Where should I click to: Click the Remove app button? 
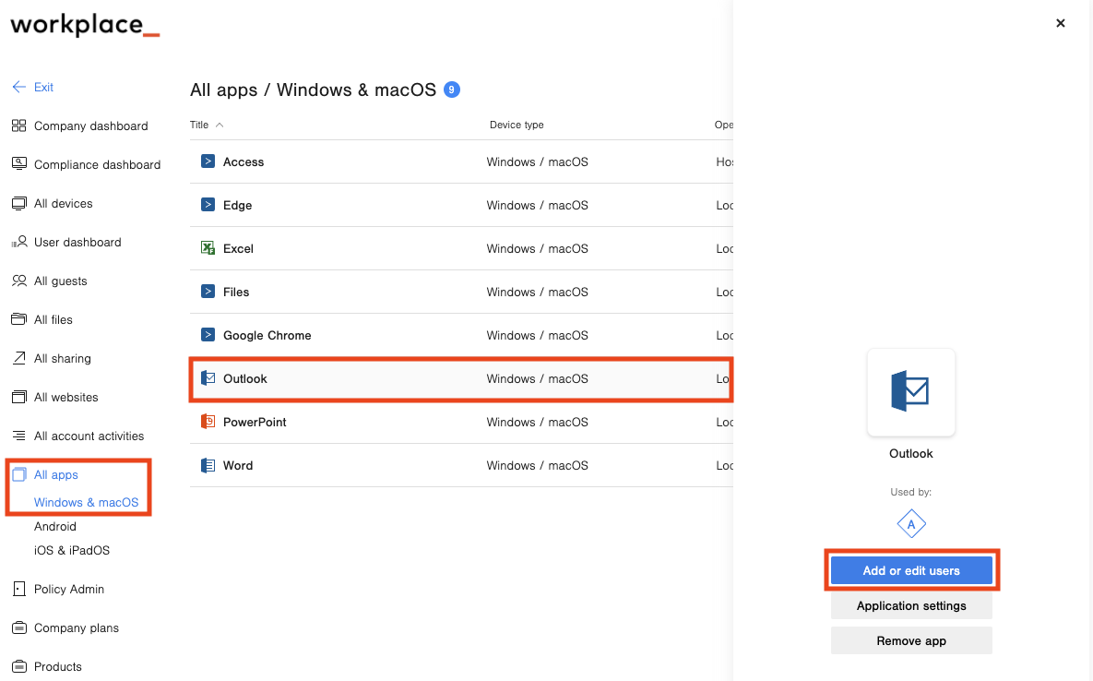911,640
